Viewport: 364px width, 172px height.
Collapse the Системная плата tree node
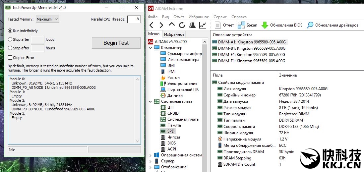[150, 101]
